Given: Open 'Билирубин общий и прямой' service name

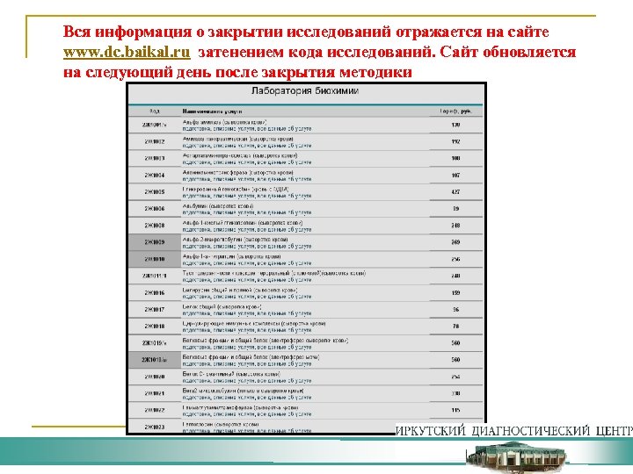Looking at the screenshot, I should (240, 290).
